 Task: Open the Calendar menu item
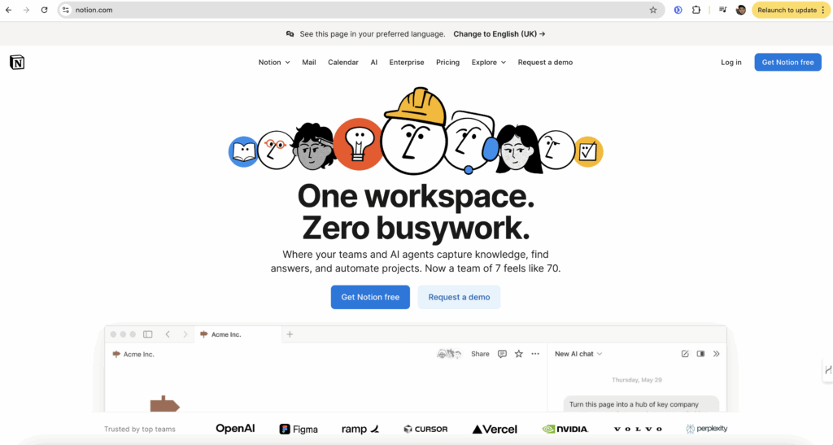(x=343, y=62)
